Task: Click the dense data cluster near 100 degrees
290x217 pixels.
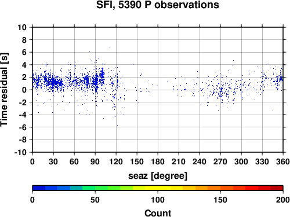Action: point(103,75)
